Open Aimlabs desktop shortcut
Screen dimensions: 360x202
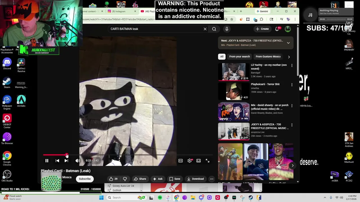coord(21,101)
